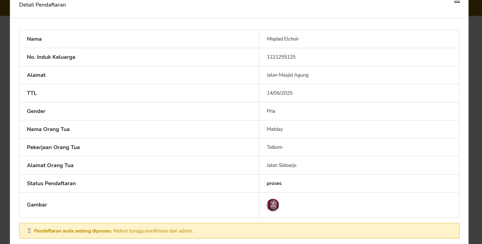482x244 pixels.
Task: Click the address value Jalan Masjid Agung
Action: click(x=288, y=75)
